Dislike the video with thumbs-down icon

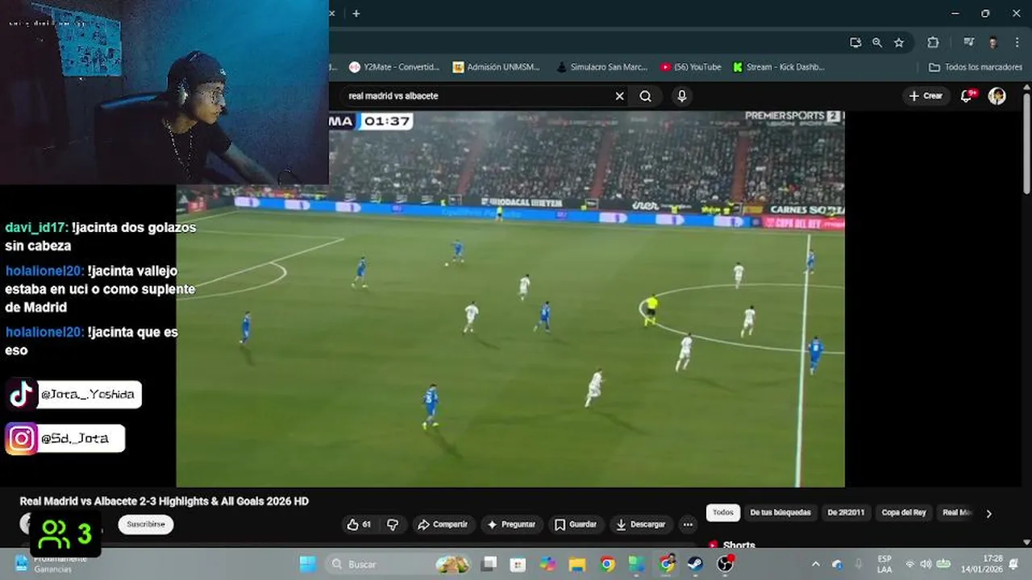click(393, 524)
